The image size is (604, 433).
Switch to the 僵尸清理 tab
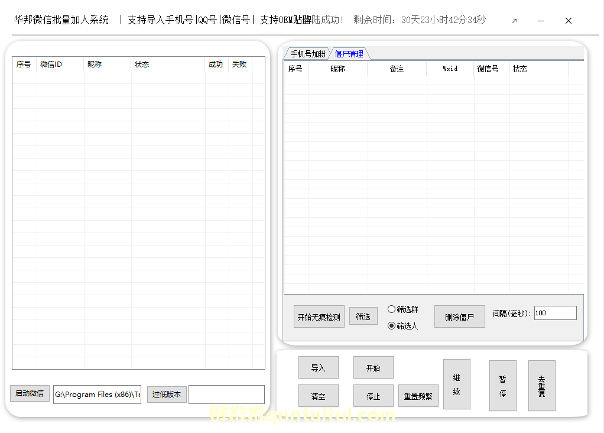click(x=349, y=54)
